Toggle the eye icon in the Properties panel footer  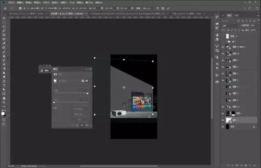[82, 125]
